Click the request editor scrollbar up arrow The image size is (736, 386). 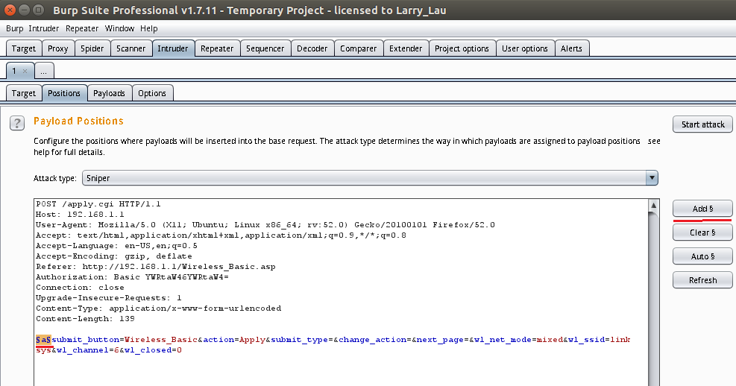click(x=653, y=205)
